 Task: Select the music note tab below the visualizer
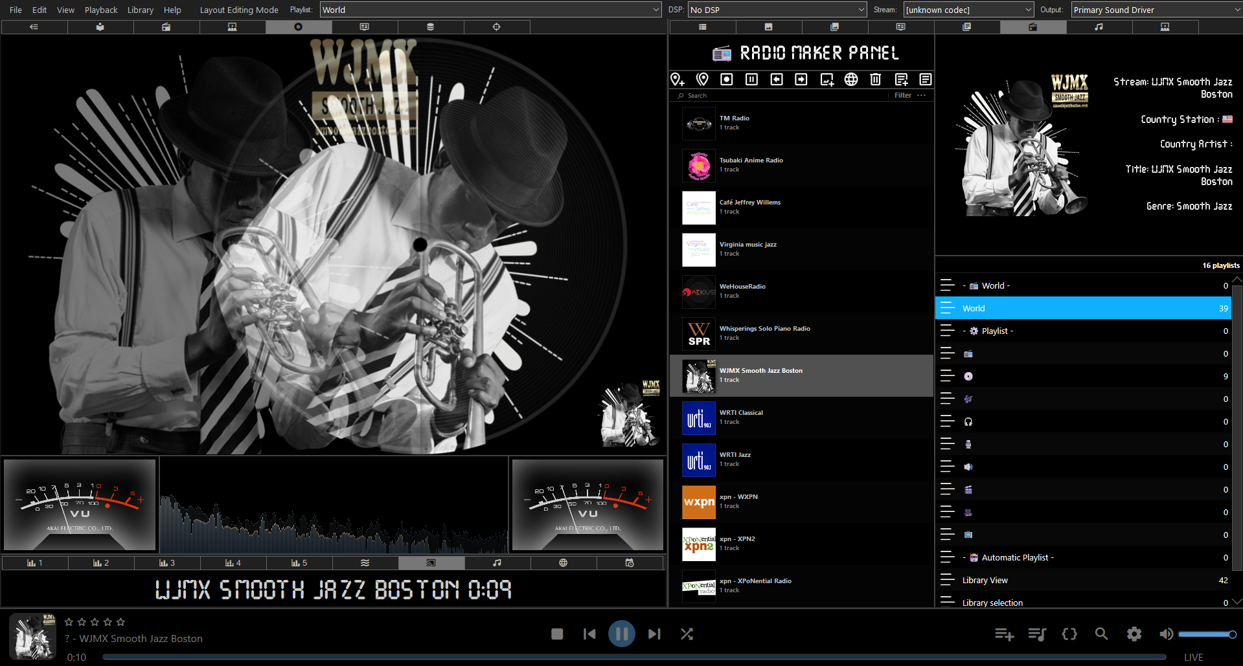(x=497, y=563)
